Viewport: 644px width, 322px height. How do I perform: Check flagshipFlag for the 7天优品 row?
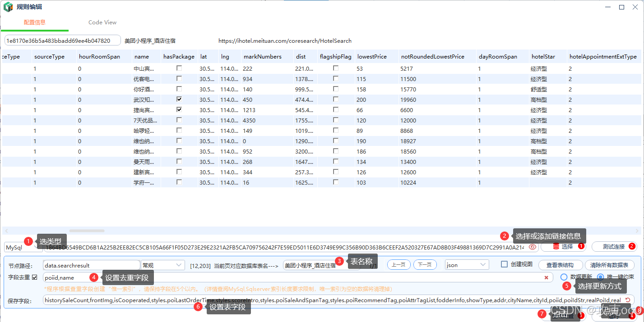(336, 120)
